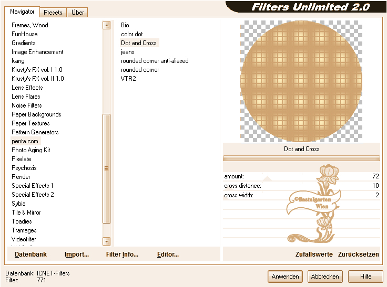Screen dimensions: 387x287
Task: Select the Gradients category
Action: click(24, 43)
